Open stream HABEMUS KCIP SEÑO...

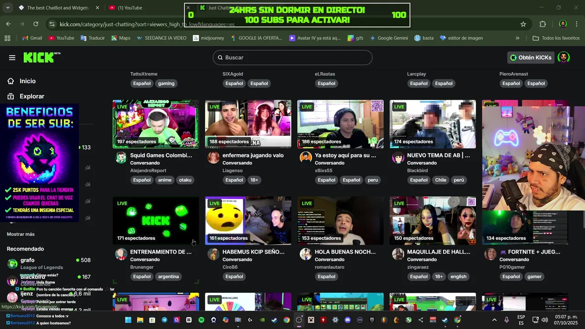click(x=253, y=252)
